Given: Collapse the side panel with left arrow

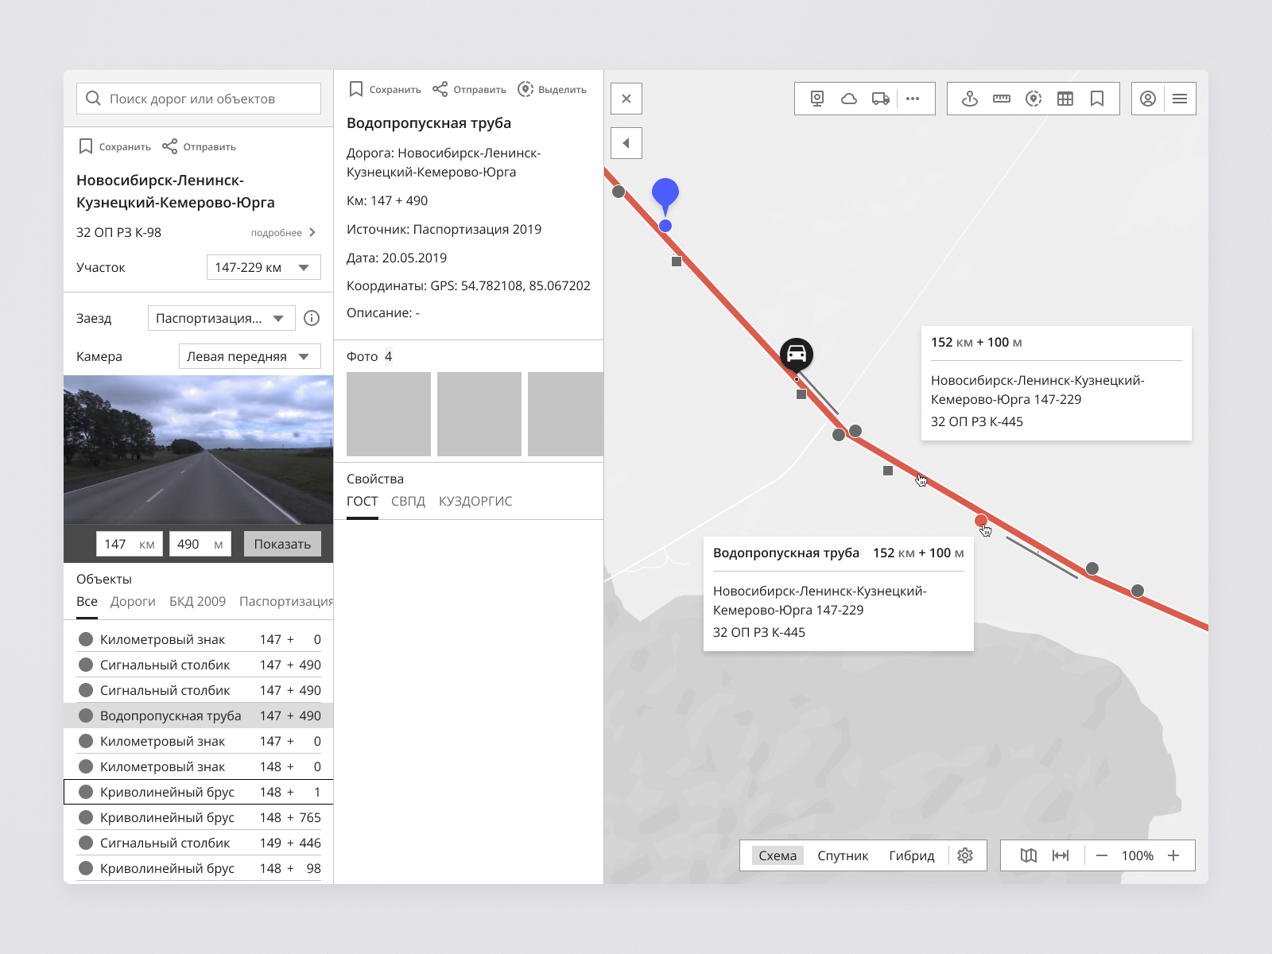Looking at the screenshot, I should 626,143.
